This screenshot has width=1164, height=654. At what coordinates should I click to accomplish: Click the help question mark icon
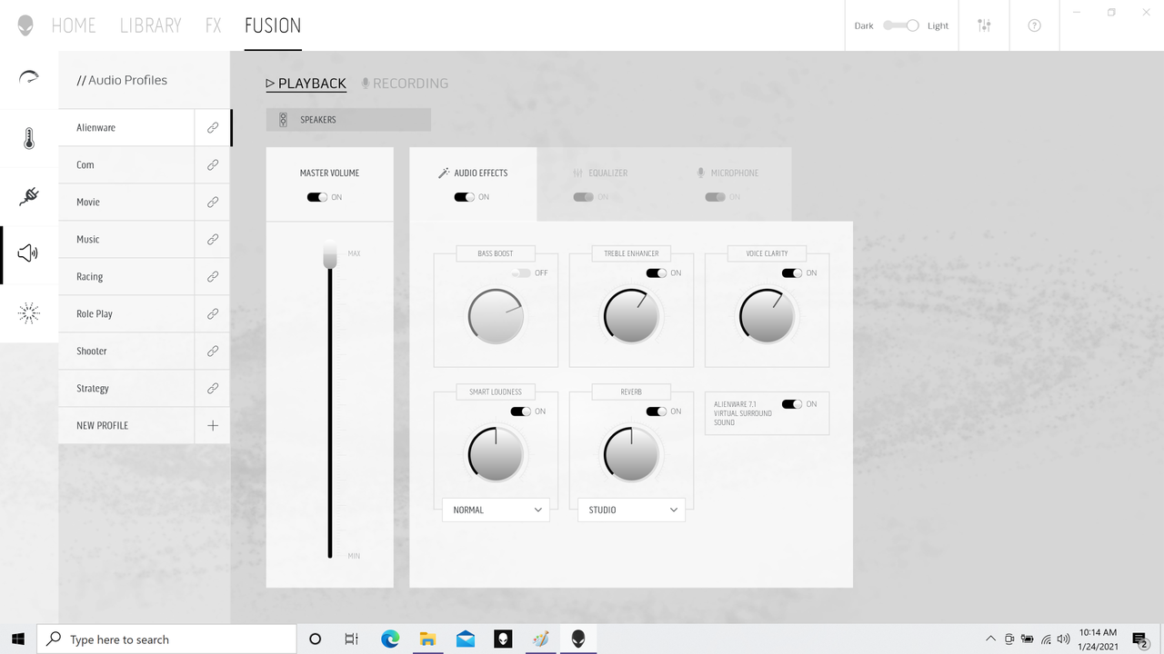point(1034,25)
